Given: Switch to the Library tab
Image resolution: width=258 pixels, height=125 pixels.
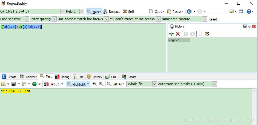Looking at the screenshot, I should click(94, 77).
